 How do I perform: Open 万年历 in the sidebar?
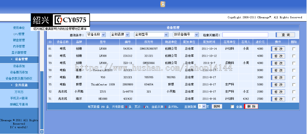19,92
